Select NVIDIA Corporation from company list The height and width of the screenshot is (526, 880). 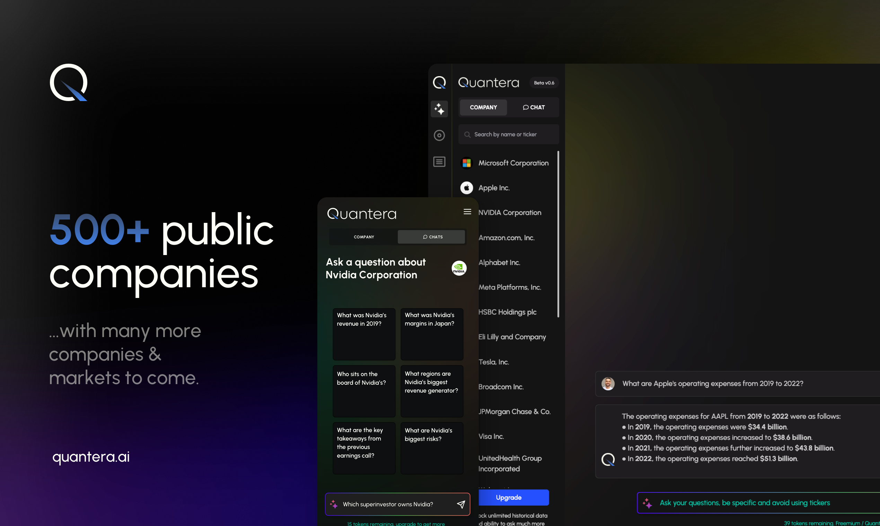click(510, 213)
